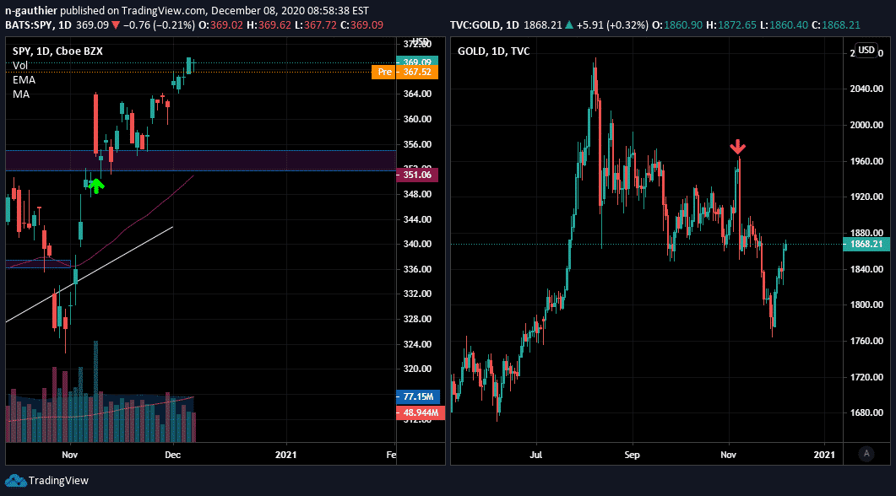
Task: Click the Jul label on gold time axis
Action: 536,455
